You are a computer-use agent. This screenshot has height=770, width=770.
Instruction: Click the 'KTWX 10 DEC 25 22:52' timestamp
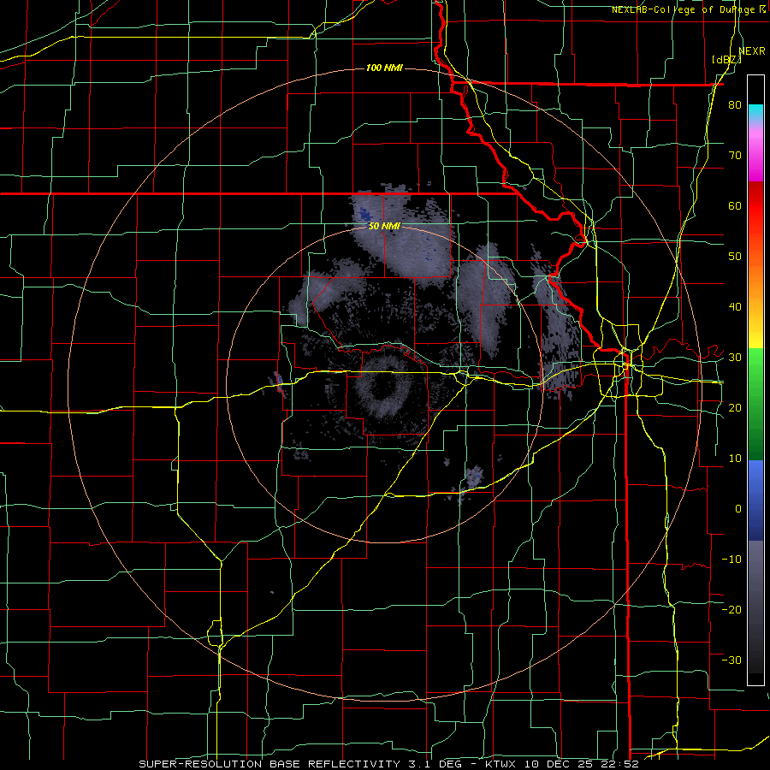tap(562, 764)
